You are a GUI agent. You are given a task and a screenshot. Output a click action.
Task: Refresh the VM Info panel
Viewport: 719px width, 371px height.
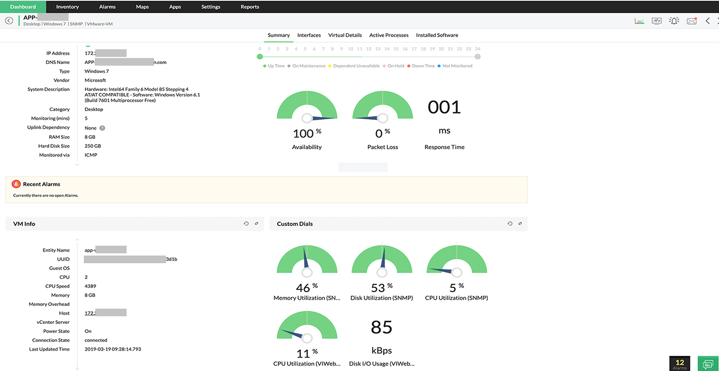click(x=246, y=223)
